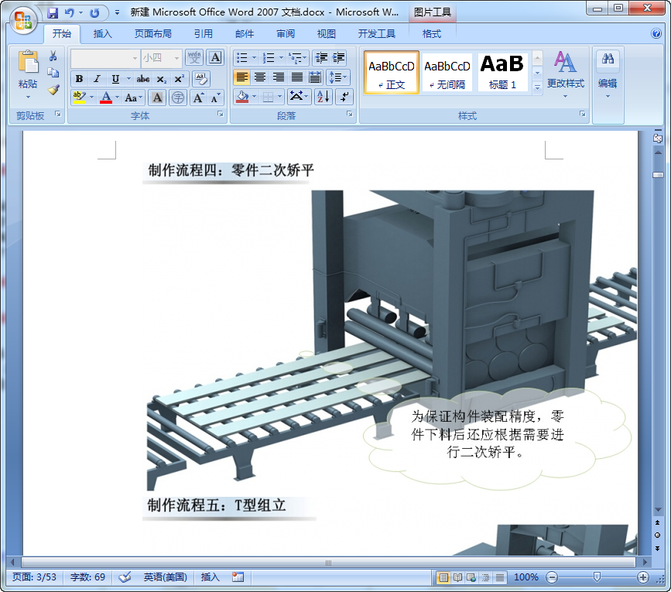Image resolution: width=671 pixels, height=592 pixels.
Task: Toggle align text left
Action: pyautogui.click(x=241, y=77)
